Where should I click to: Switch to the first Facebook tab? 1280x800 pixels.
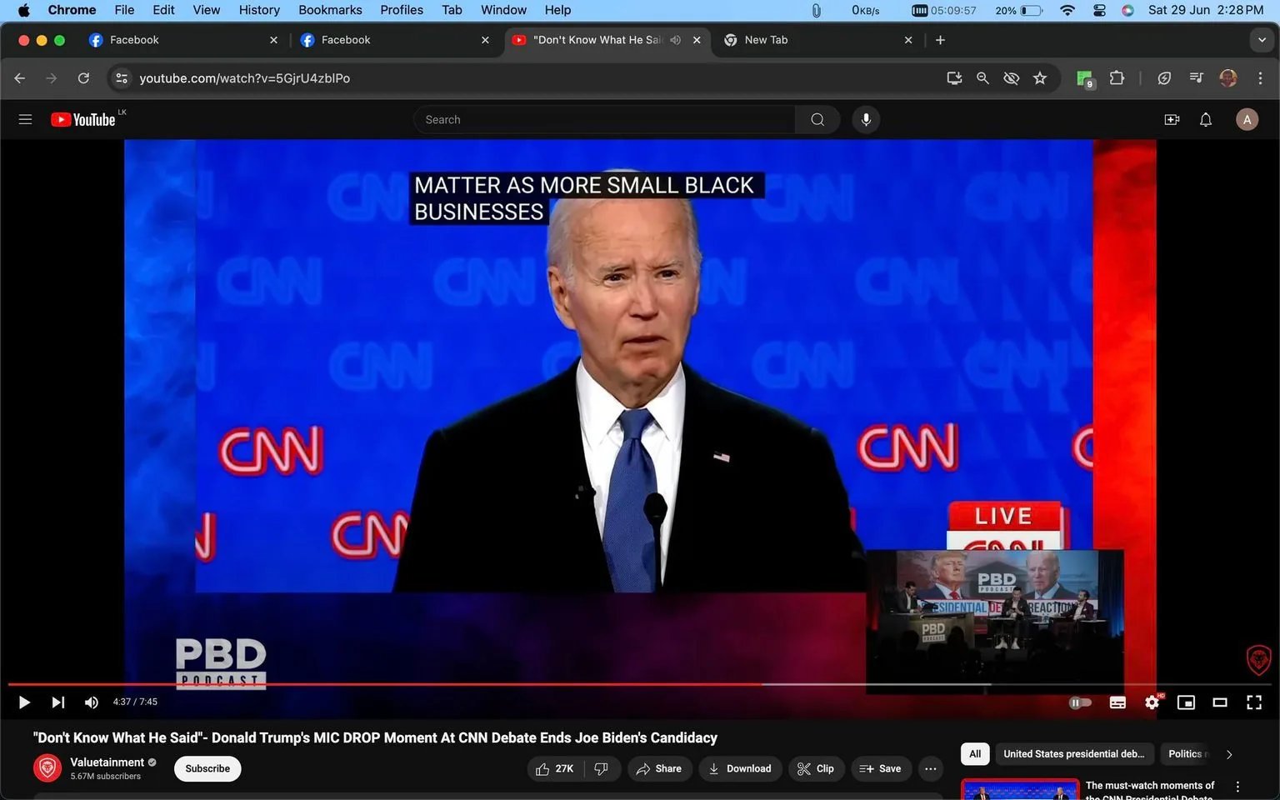tap(167, 39)
